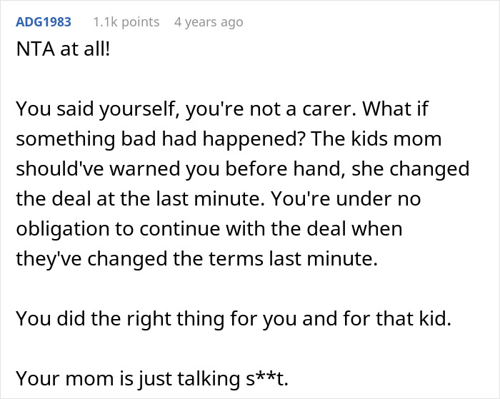Click the line starting 'obligation to continue'
500x399 pixels.
207,230
